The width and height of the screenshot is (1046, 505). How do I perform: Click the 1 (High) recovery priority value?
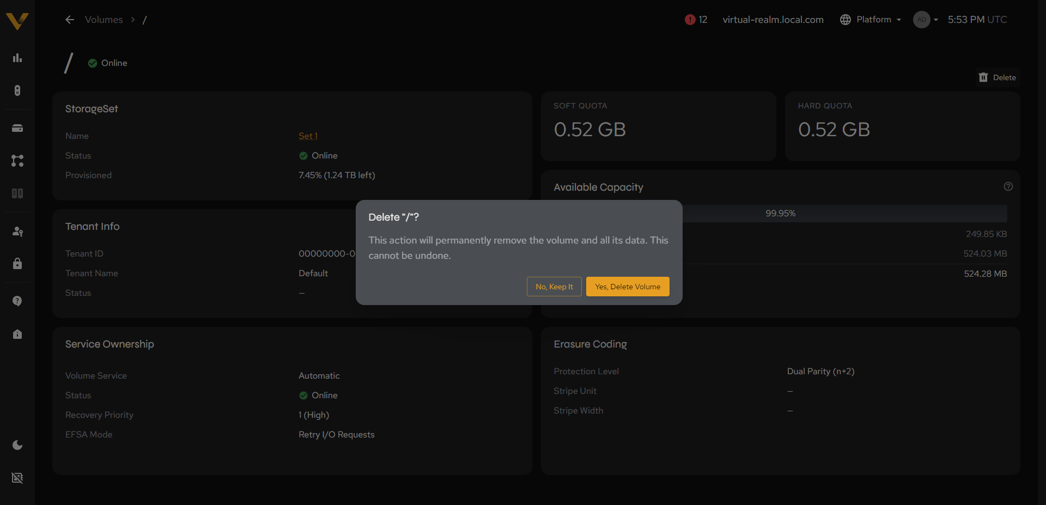click(x=314, y=415)
